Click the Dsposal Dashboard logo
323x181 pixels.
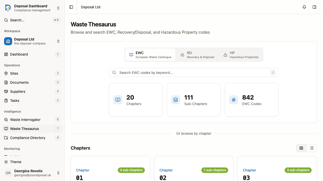8,8
